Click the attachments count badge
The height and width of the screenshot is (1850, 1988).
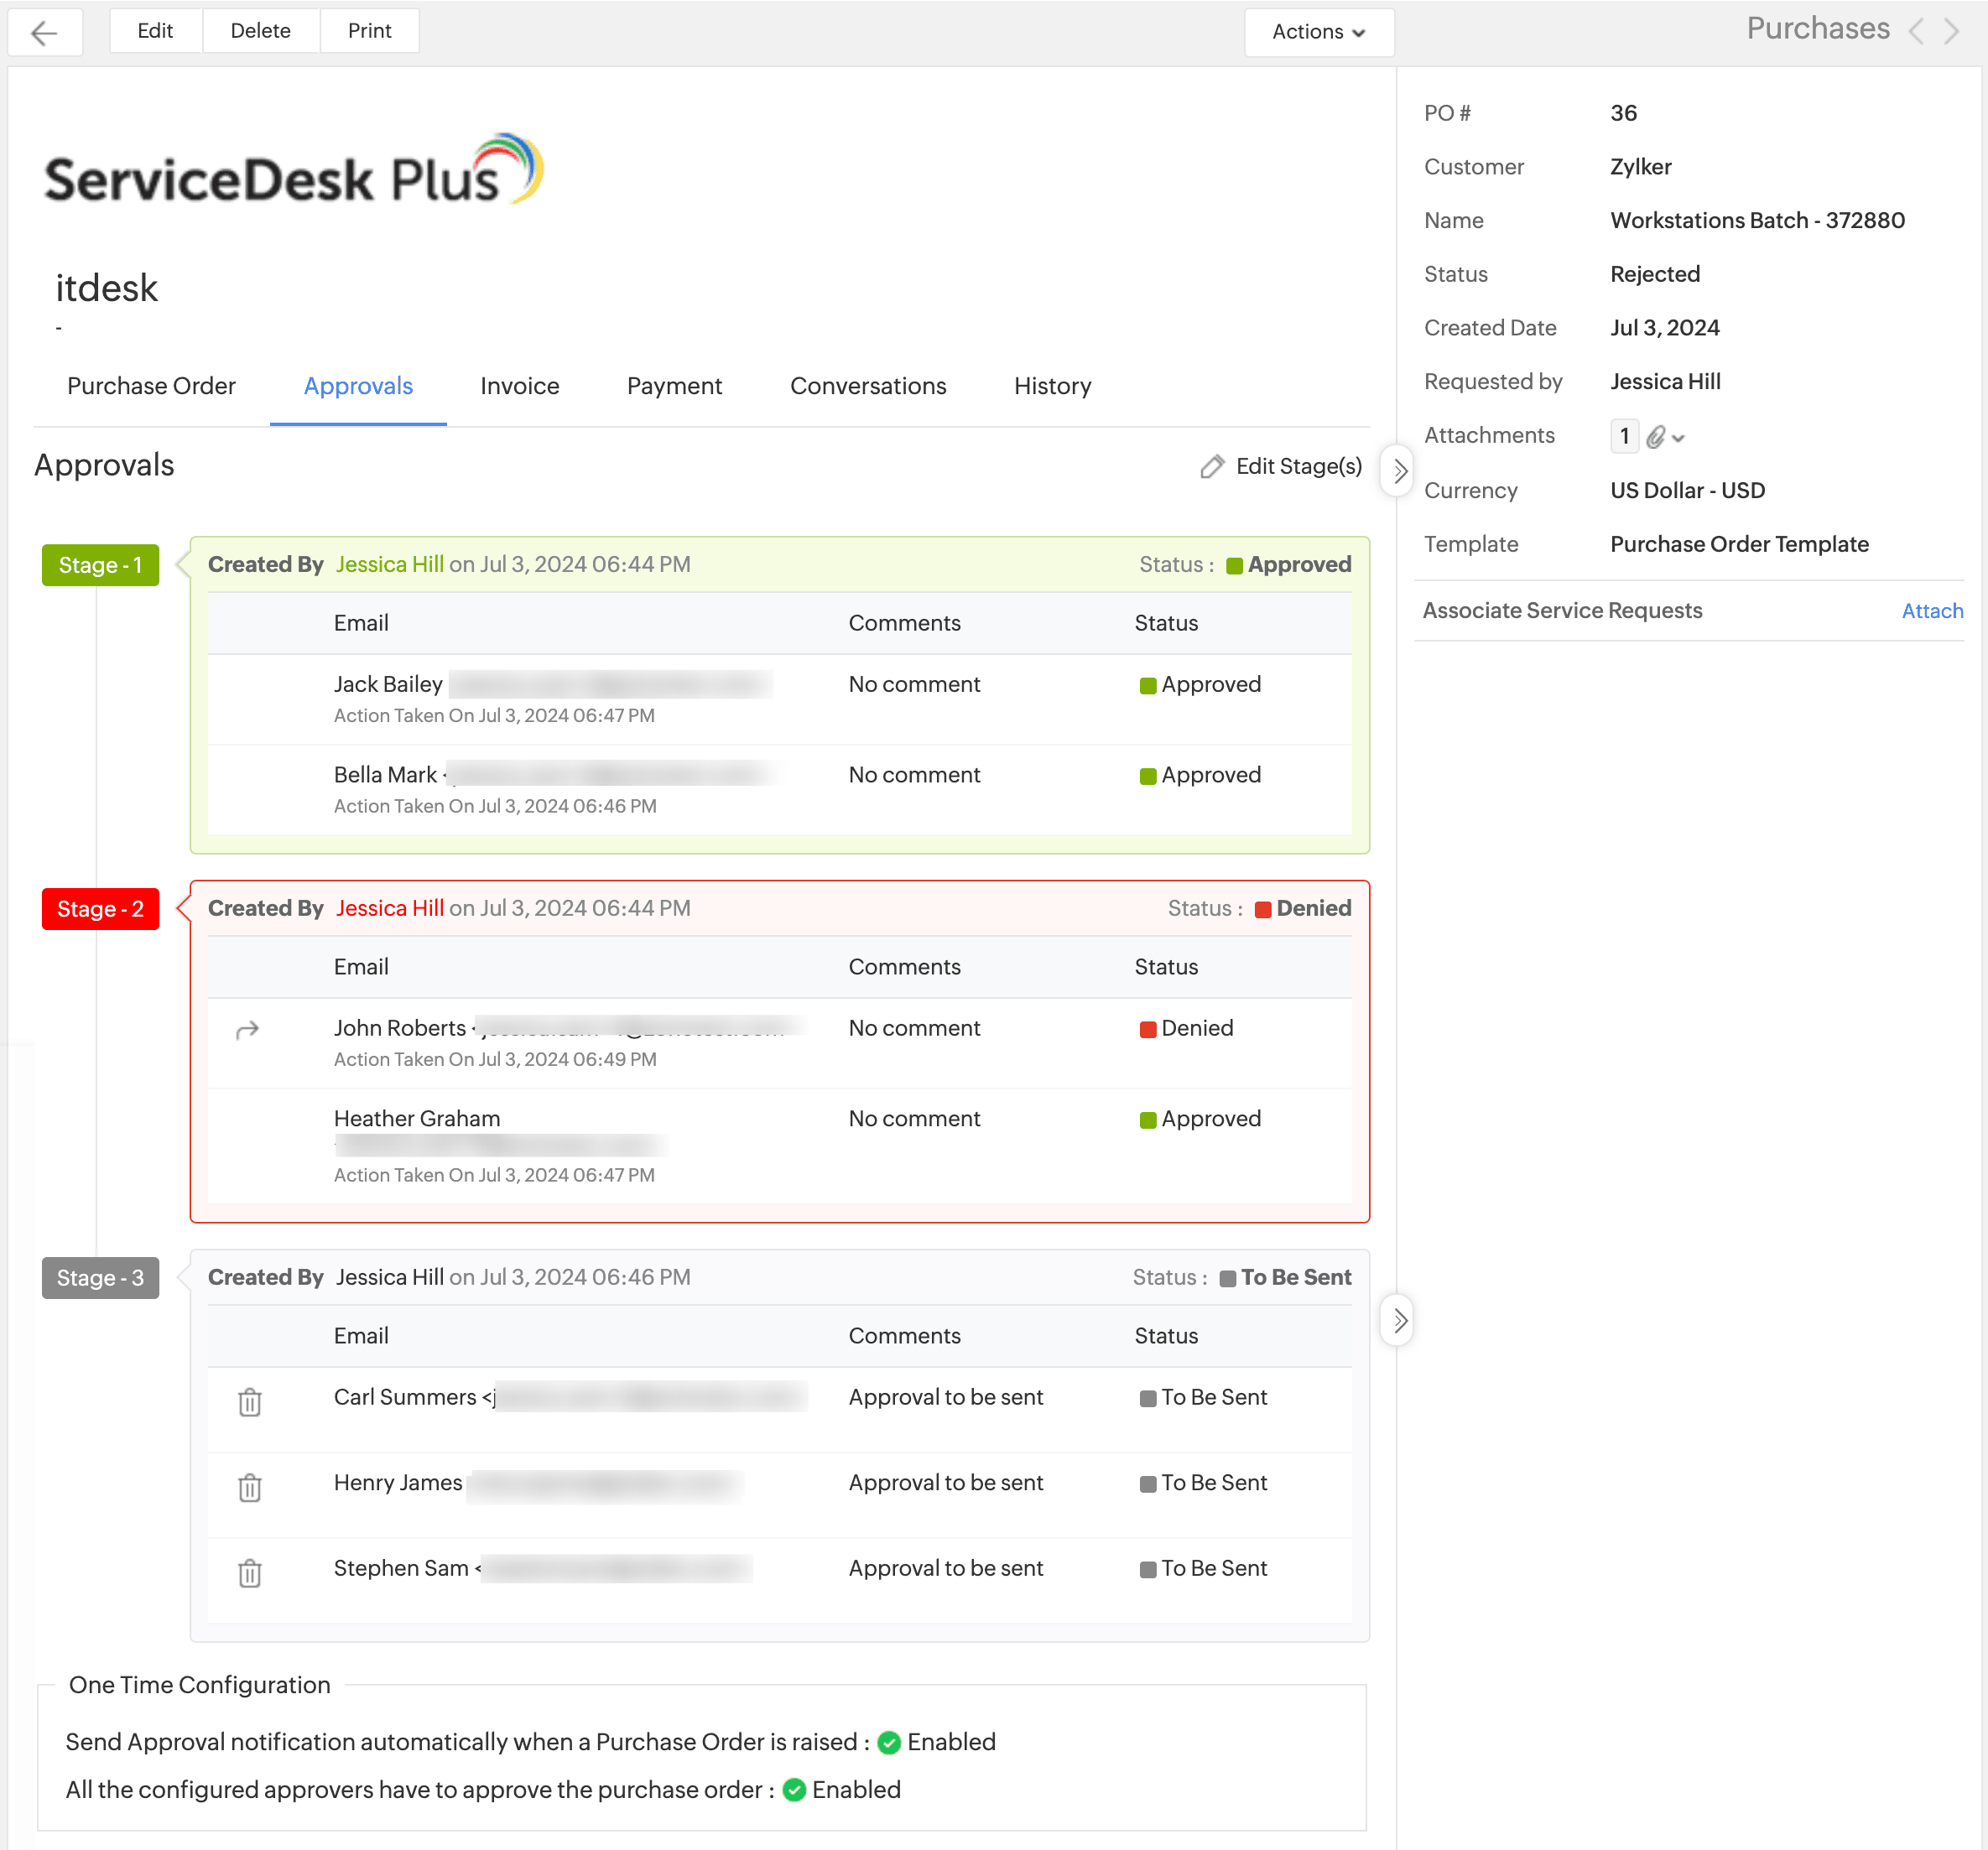click(1624, 436)
